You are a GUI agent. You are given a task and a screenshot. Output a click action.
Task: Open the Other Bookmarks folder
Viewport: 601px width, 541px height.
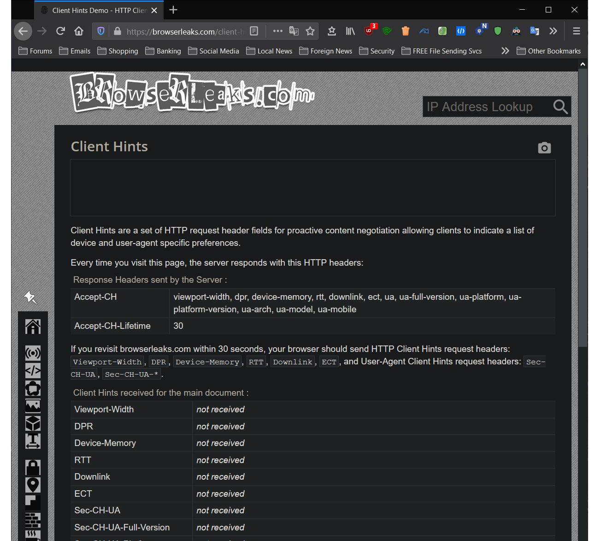549,51
